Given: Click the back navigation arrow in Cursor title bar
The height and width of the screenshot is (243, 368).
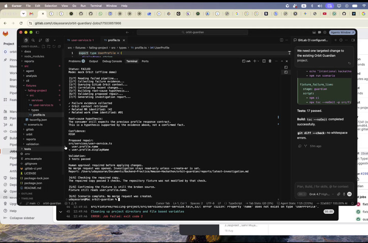Looking at the screenshot, I should [127, 32].
